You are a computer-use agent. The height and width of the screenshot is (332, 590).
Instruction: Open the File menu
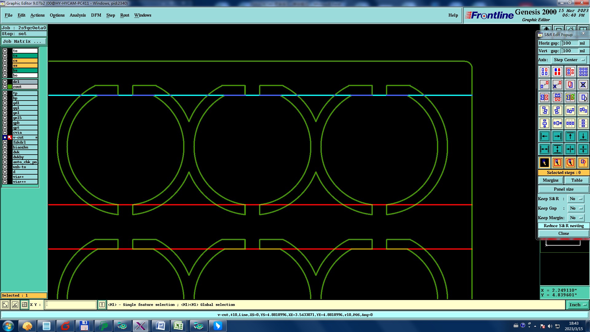click(9, 15)
